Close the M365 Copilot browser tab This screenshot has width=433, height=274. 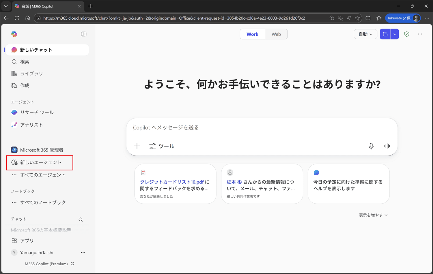(79, 6)
